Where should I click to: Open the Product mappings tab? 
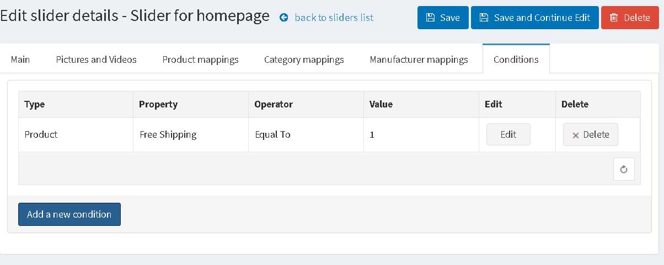click(x=200, y=59)
